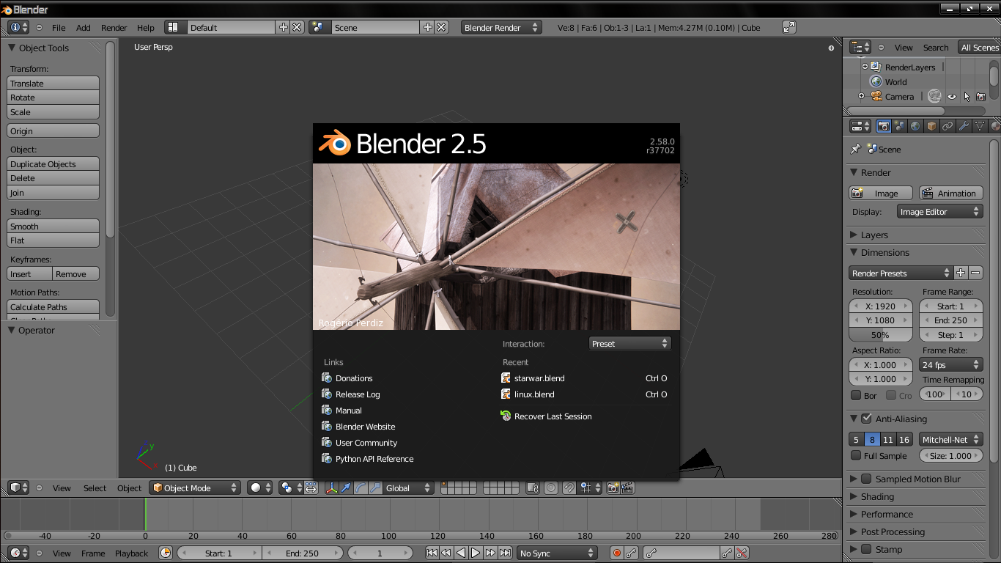Toggle the manipulate object centers icon

pyautogui.click(x=311, y=487)
